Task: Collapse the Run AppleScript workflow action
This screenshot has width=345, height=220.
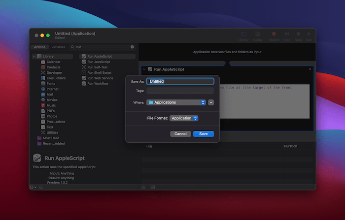Action: [x=144, y=69]
